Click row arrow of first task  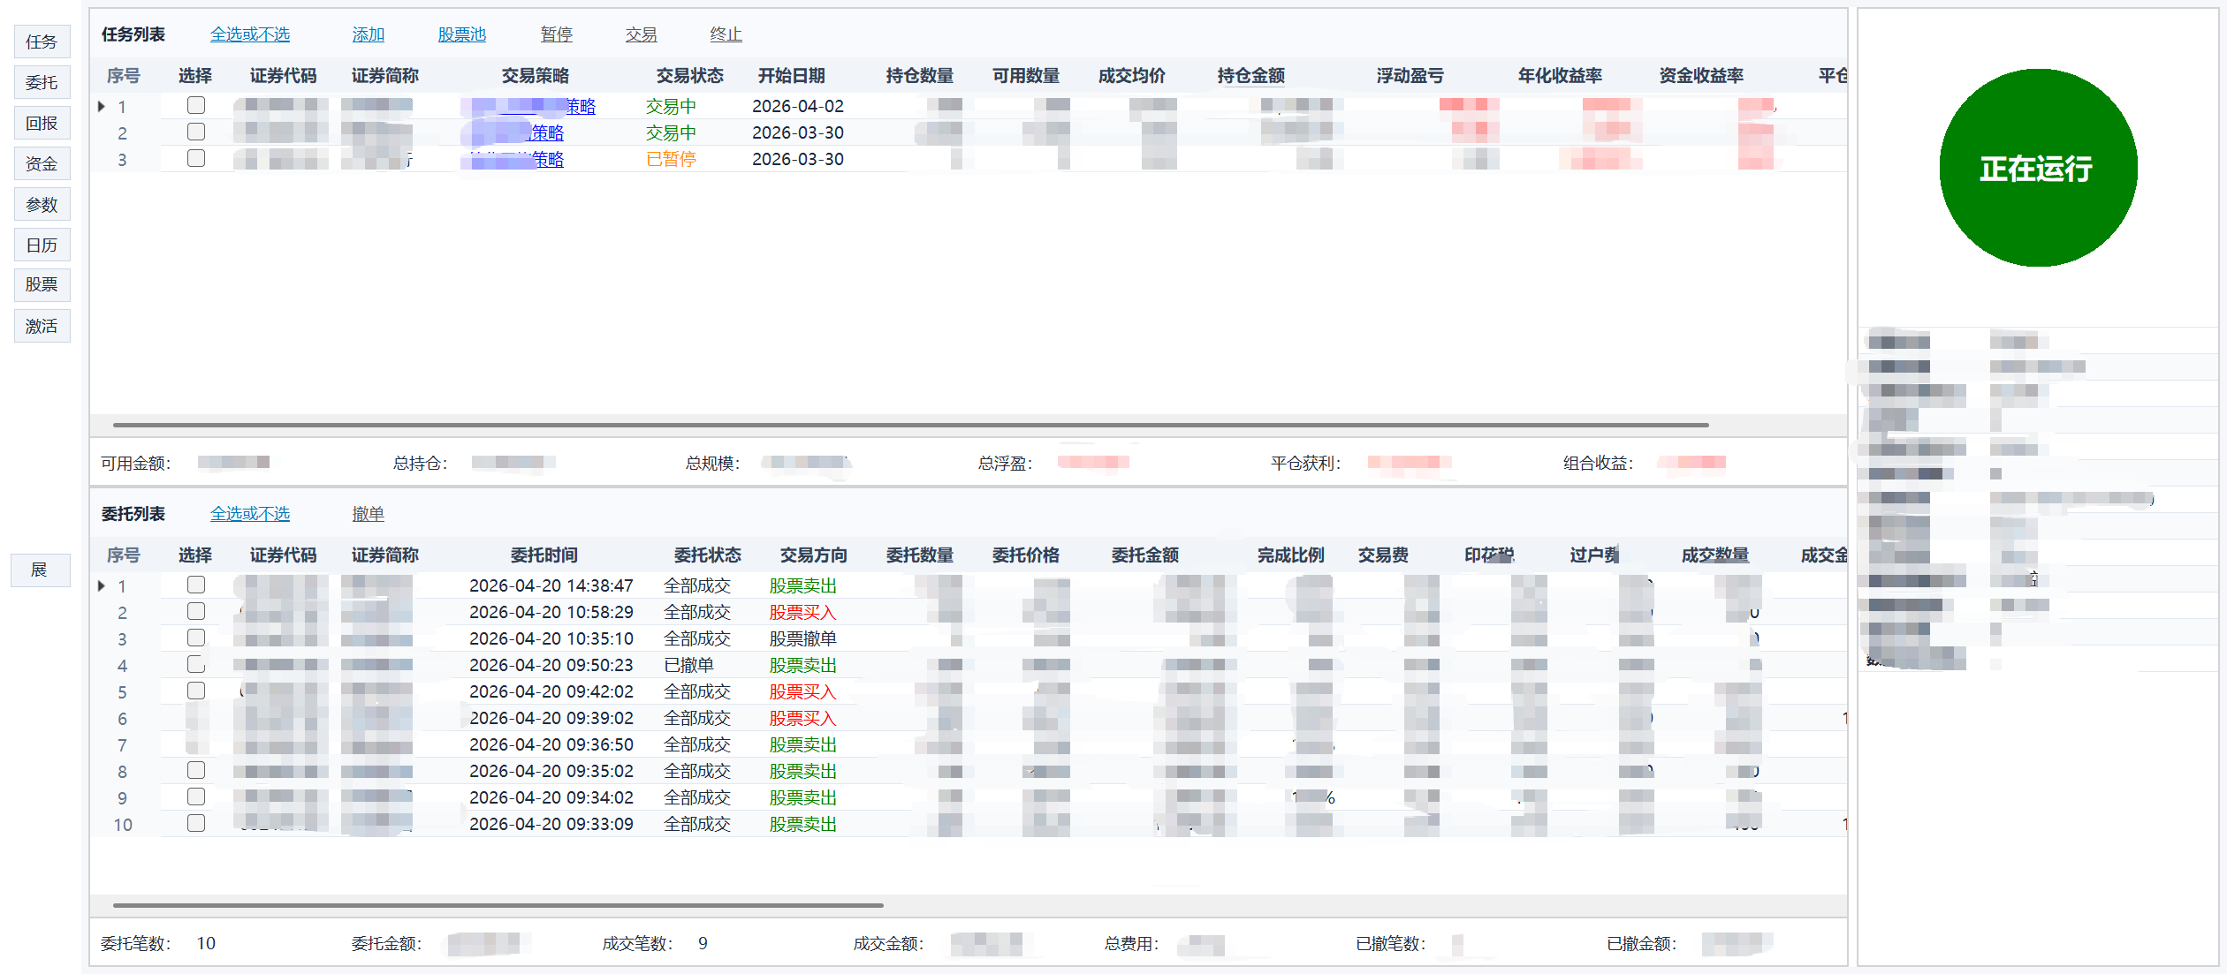[102, 106]
